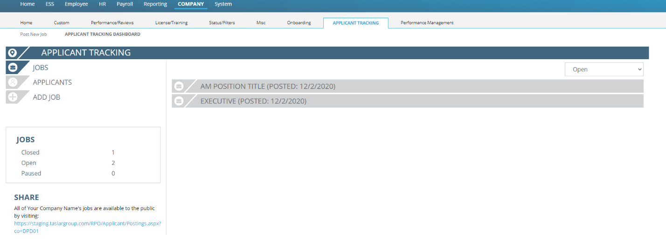This screenshot has width=666, height=239.
Task: Click ADD JOB in the left sidebar
Action: point(47,97)
